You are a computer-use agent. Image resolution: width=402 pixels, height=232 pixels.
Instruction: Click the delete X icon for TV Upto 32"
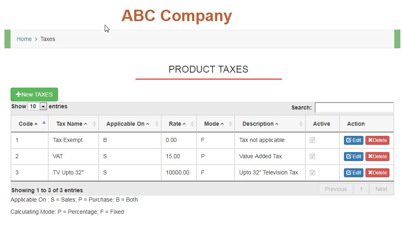pos(370,173)
